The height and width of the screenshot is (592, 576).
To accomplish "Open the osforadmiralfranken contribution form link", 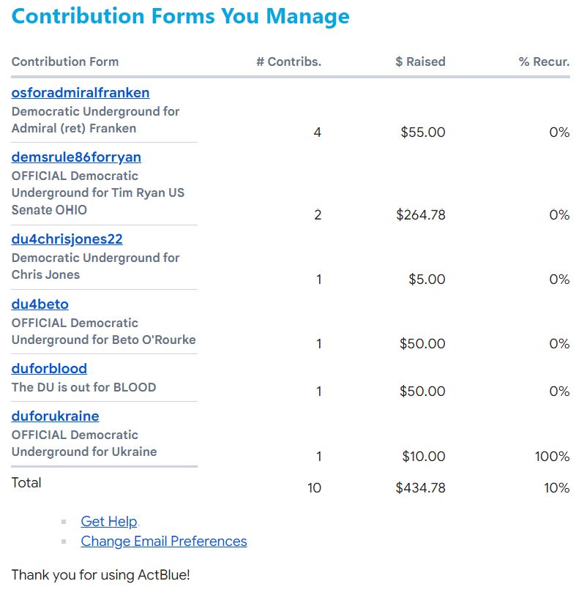I will [81, 93].
